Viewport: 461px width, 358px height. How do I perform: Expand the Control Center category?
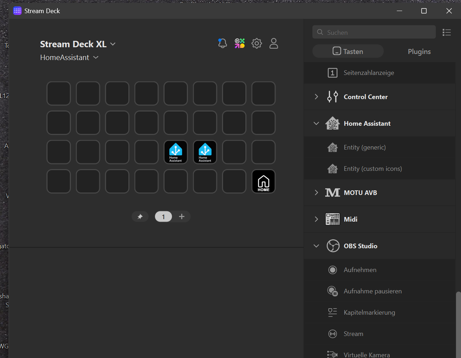tap(316, 97)
